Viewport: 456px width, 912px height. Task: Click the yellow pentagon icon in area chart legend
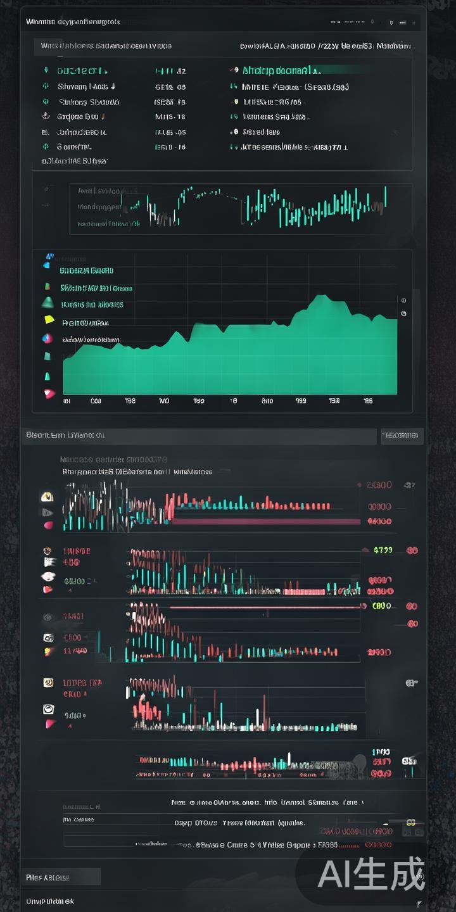tap(49, 320)
